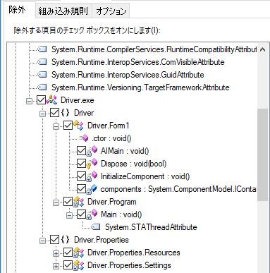Click the InitializeComponent method icon
Image resolution: width=270 pixels, height=273 pixels.
92,176
